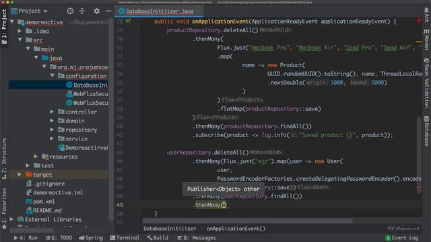Hide the Project panel with minus icon

[x=108, y=11]
